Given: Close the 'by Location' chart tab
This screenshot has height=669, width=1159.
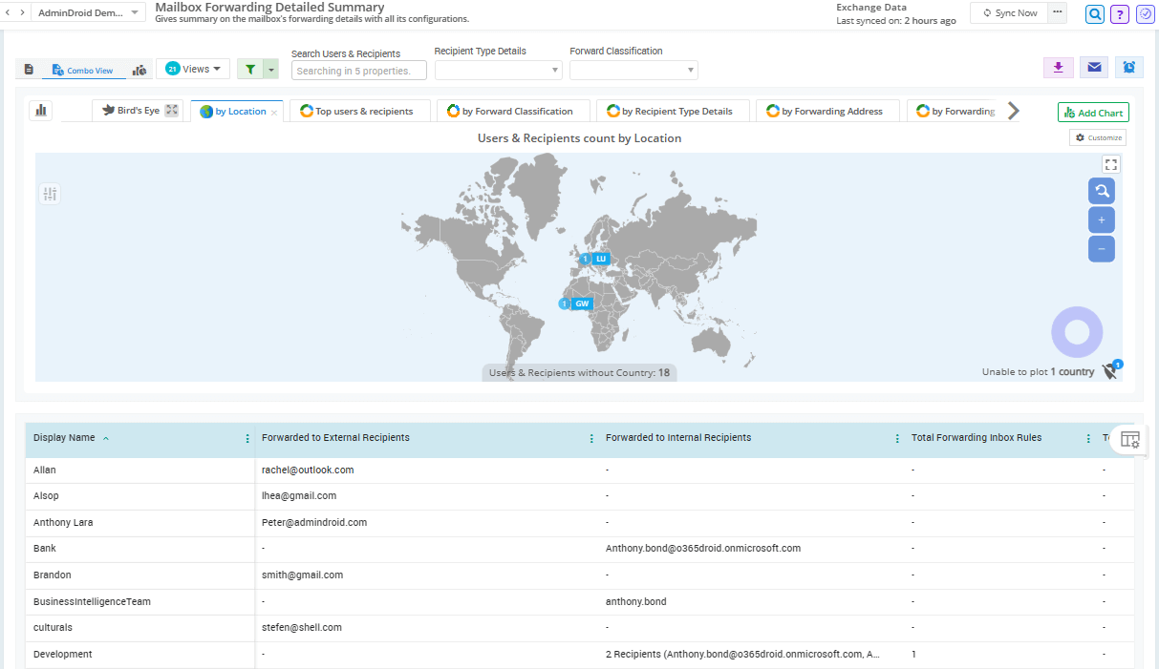Looking at the screenshot, I should [272, 110].
